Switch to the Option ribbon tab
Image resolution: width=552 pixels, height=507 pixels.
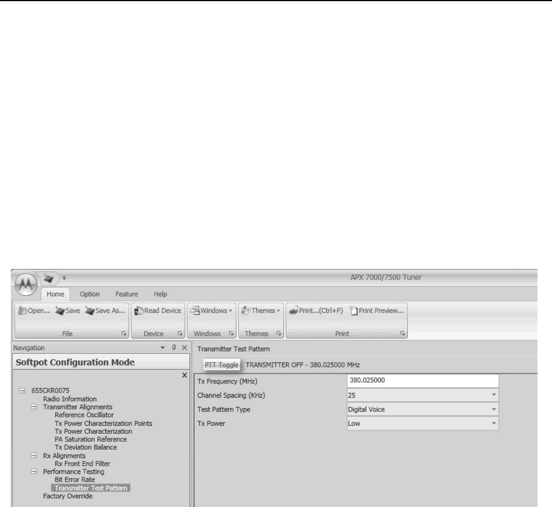click(x=89, y=294)
